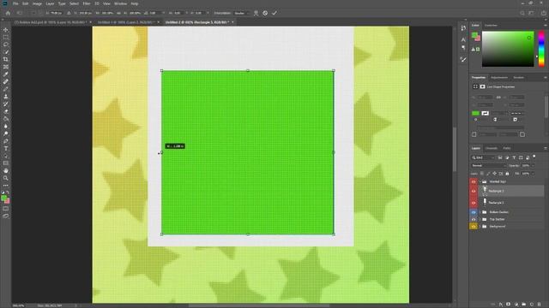The height and width of the screenshot is (308, 549).
Task: Lock position of the layer
Action: tap(494, 174)
